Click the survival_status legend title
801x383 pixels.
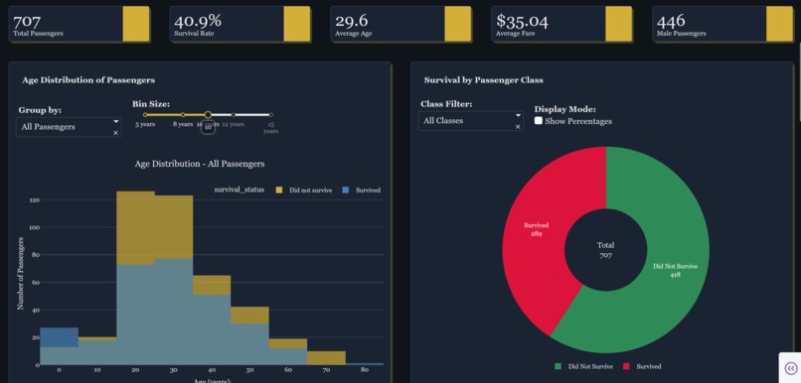click(x=240, y=190)
